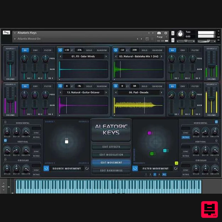Screen dimensions: 222x222
Task: Open the EDIT EFFECTS page
Action: click(111, 147)
